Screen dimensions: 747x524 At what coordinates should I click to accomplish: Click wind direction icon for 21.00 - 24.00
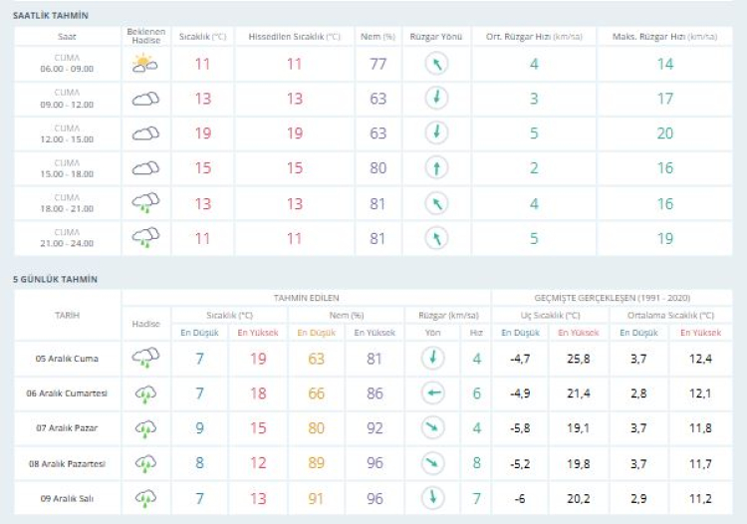point(435,238)
